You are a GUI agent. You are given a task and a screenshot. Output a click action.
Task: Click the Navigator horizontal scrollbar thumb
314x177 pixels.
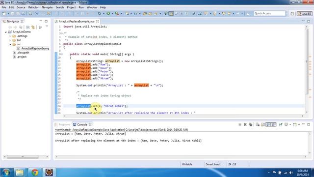point(23,156)
